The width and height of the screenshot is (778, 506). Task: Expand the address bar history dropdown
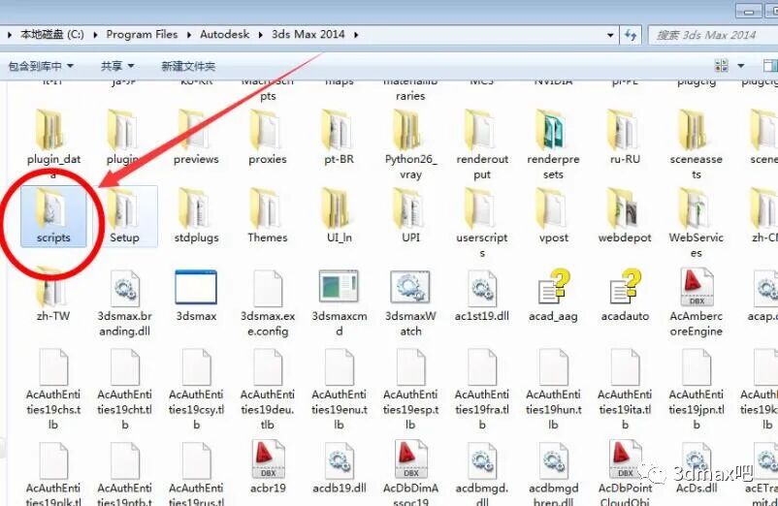tap(610, 35)
